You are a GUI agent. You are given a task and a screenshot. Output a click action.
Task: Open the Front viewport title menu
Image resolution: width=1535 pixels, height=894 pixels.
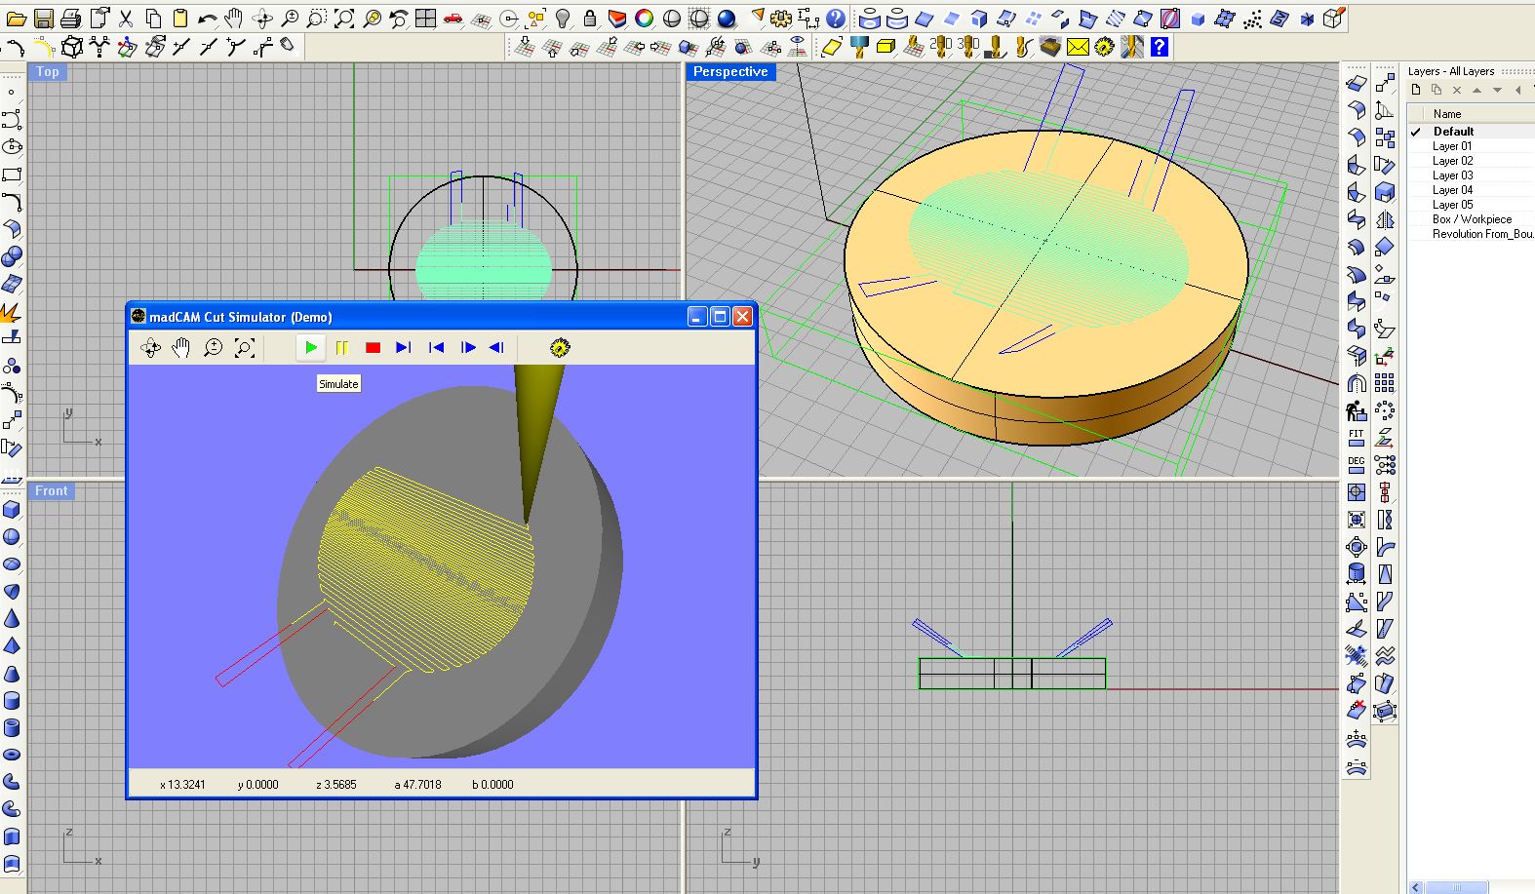[52, 491]
